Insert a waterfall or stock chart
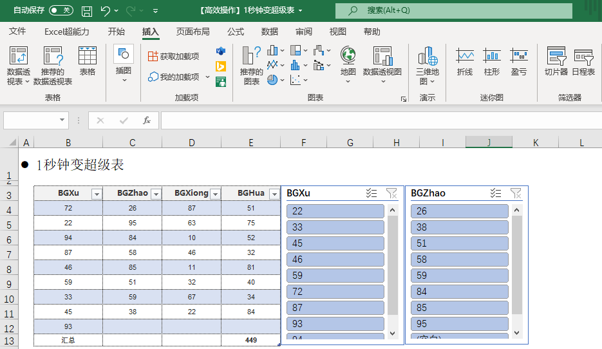The width and height of the screenshot is (602, 349). tap(322, 51)
